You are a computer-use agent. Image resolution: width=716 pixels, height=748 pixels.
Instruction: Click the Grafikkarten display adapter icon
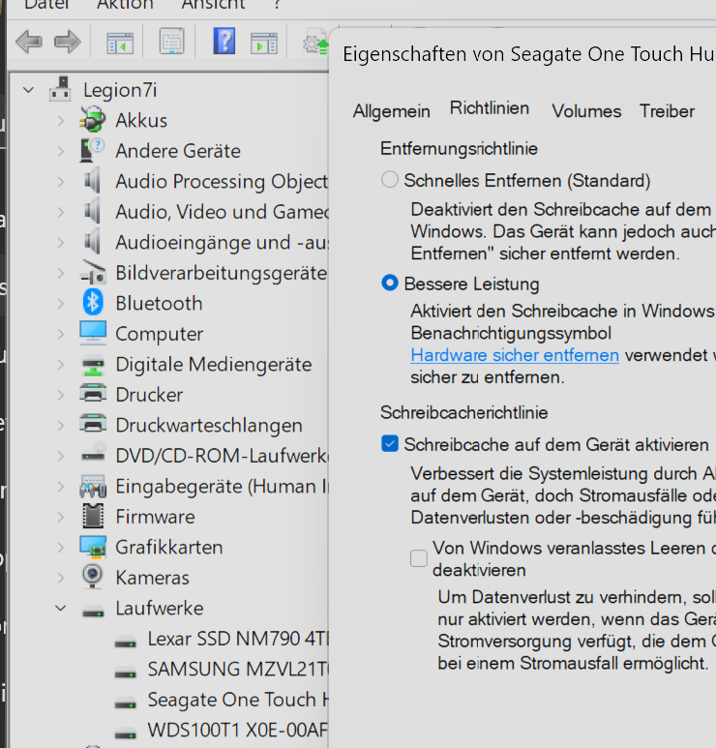coord(93,547)
